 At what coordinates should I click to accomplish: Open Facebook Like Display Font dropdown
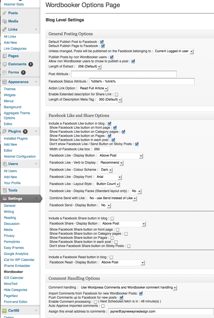tap(109, 177)
